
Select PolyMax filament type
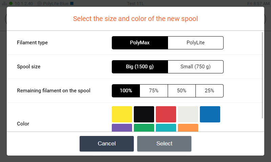point(140,43)
